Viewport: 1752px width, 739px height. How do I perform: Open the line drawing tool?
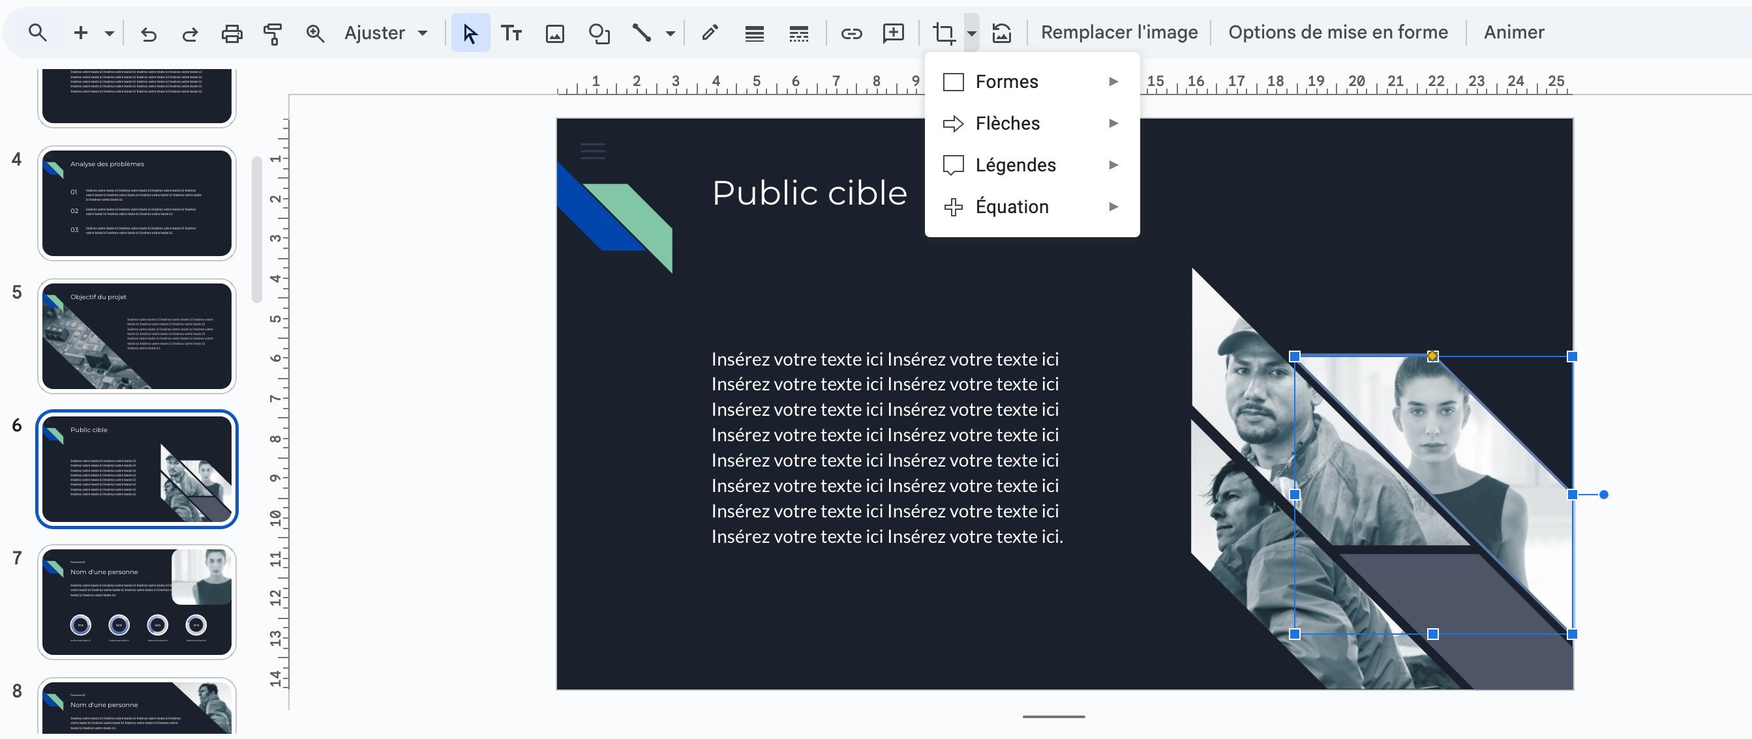[642, 32]
